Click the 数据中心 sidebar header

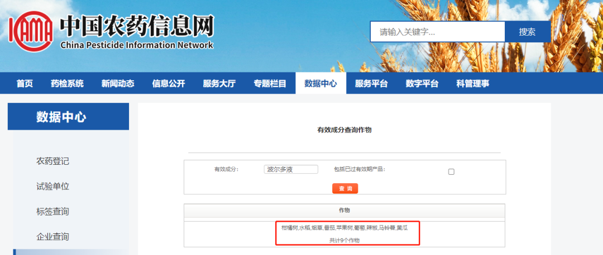point(69,116)
